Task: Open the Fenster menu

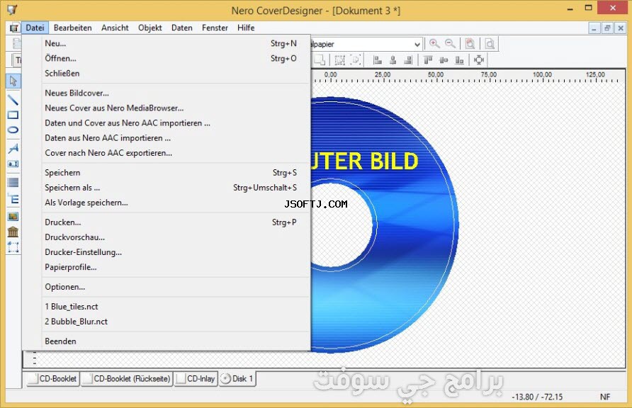Action: pyautogui.click(x=215, y=28)
